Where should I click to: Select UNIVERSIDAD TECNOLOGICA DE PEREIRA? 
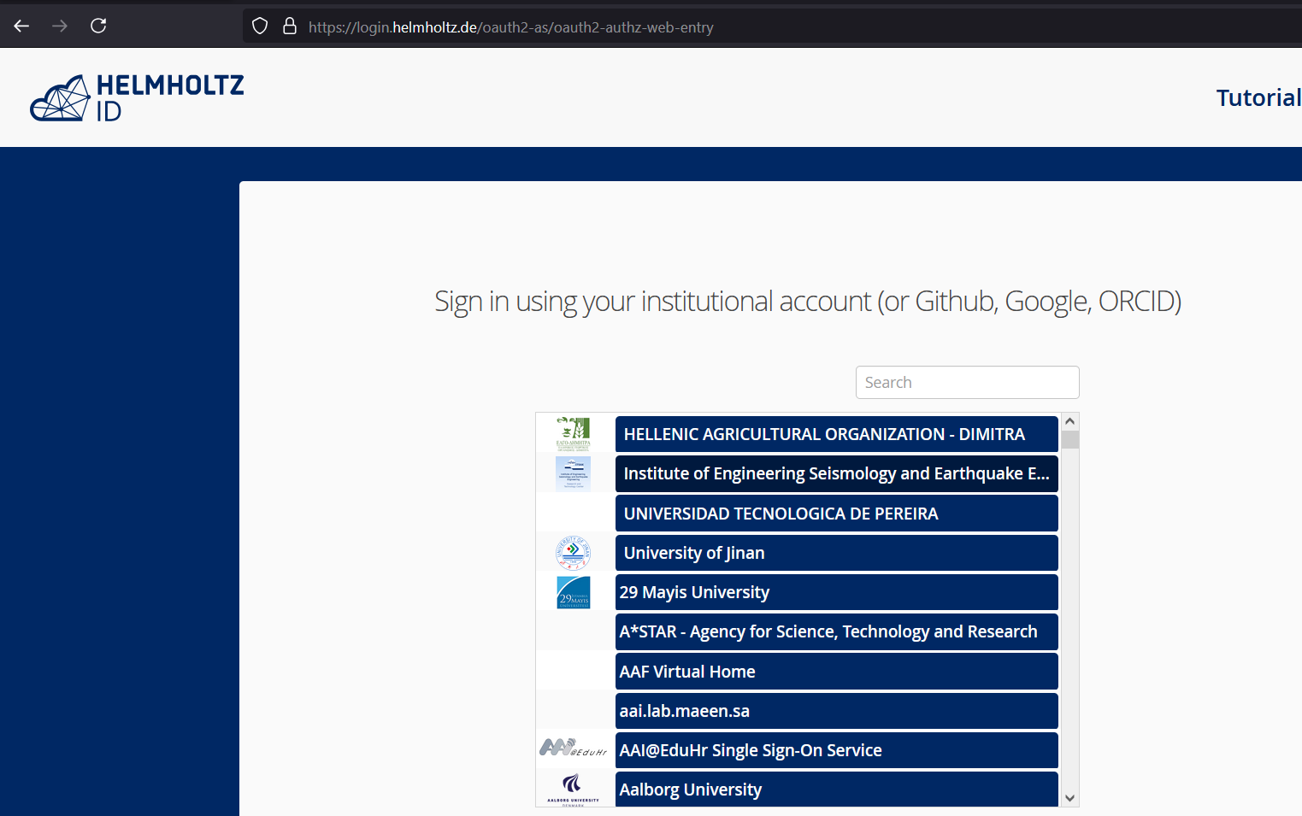tap(836, 514)
